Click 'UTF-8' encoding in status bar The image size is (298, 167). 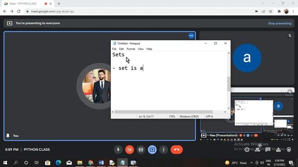209,116
